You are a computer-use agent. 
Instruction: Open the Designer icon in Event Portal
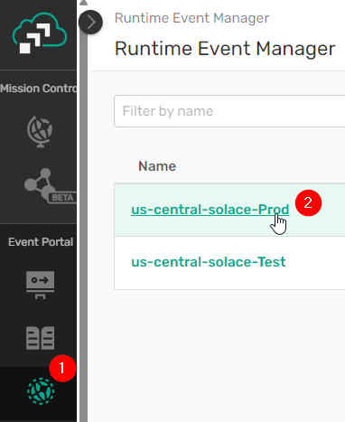(40, 285)
